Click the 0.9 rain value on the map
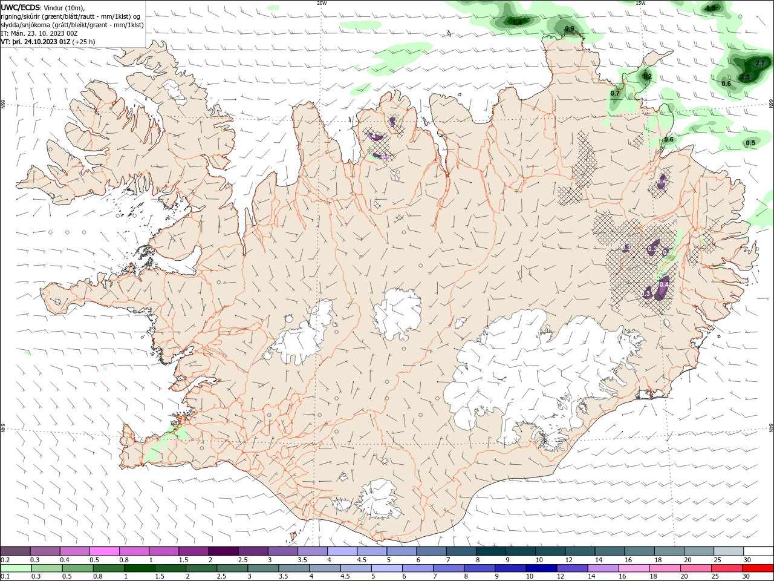This screenshot has height=581, width=774. (x=570, y=28)
